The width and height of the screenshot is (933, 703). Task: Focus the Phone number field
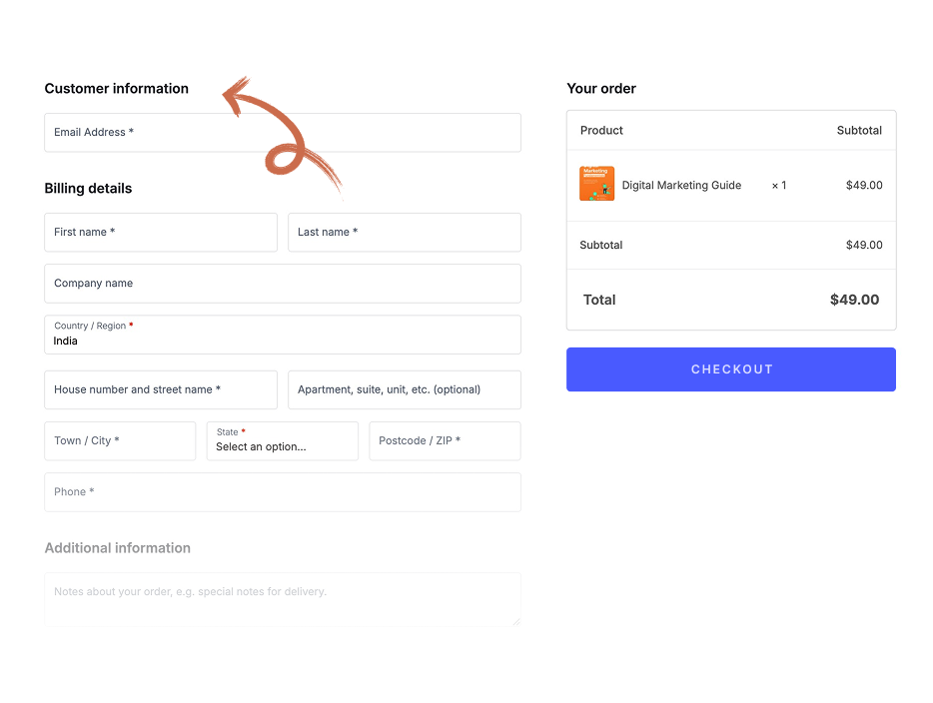tap(282, 492)
